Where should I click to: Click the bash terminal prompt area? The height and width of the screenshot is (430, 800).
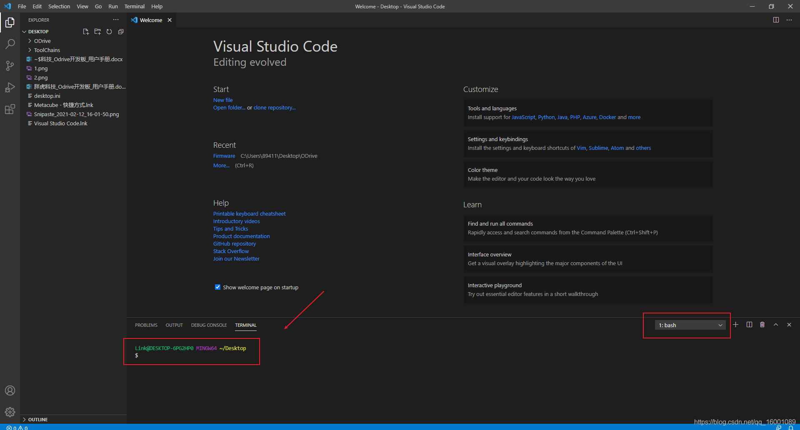[192, 352]
